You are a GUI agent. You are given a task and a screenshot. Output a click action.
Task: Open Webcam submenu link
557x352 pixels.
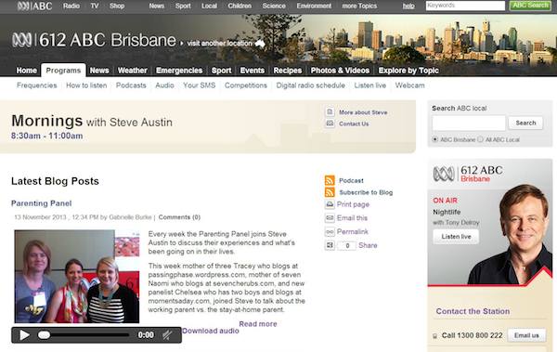pyautogui.click(x=409, y=85)
